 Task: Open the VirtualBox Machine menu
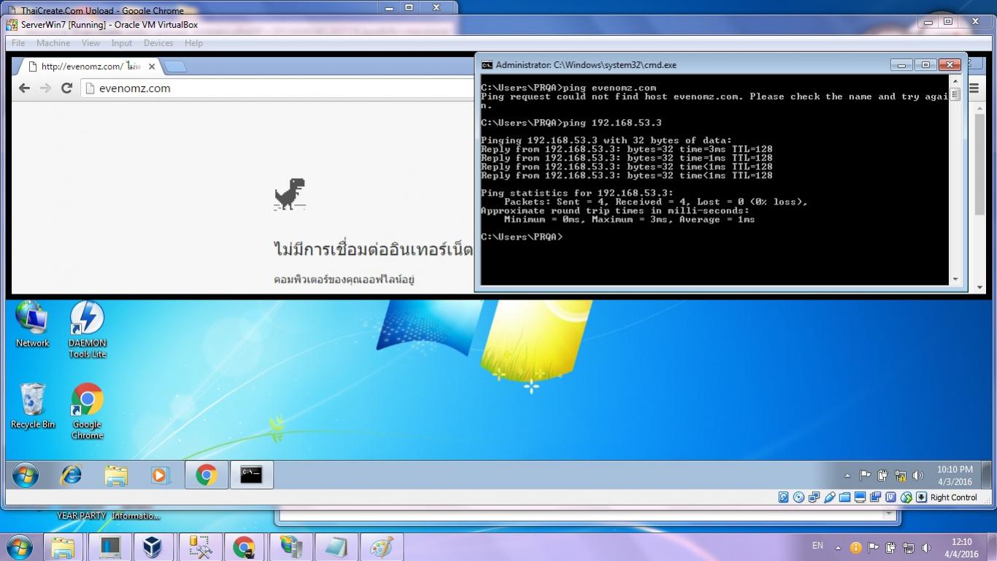click(53, 43)
